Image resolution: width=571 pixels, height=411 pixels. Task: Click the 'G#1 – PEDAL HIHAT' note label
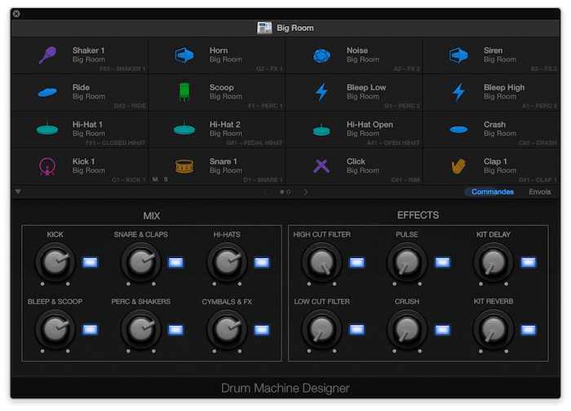(255, 142)
